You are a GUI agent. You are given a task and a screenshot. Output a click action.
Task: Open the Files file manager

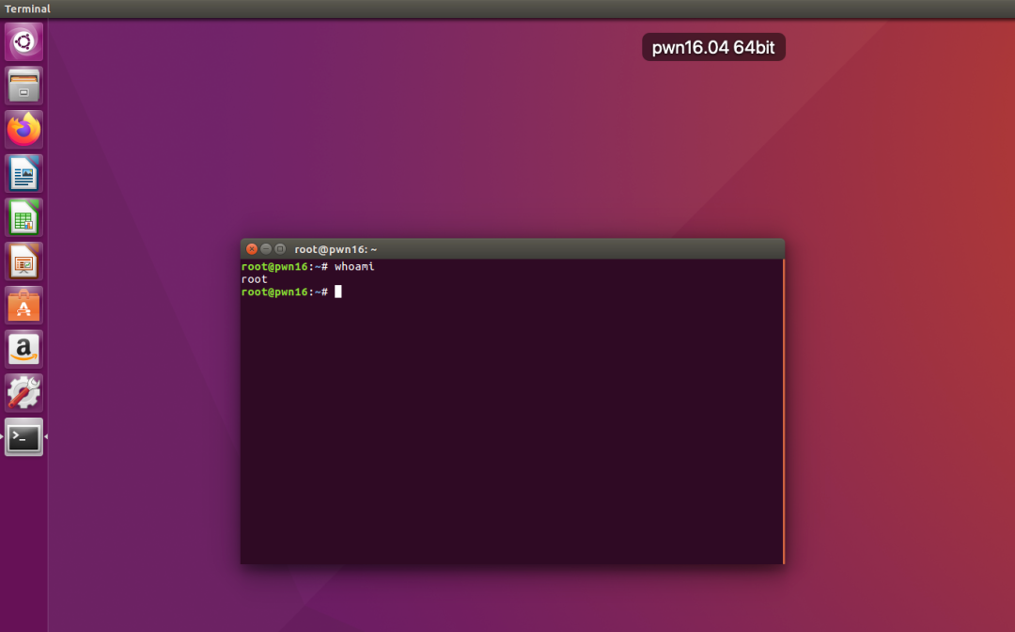pos(23,86)
